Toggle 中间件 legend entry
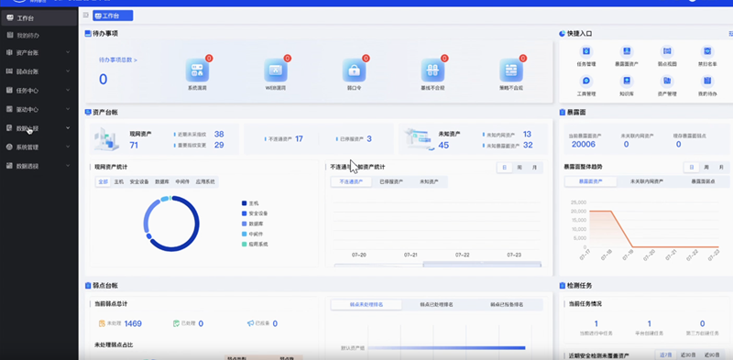 (253, 234)
